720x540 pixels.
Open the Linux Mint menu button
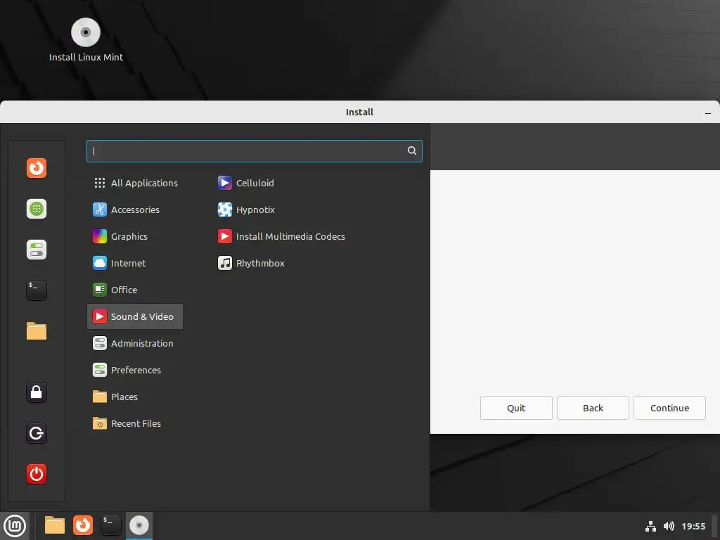tap(15, 526)
